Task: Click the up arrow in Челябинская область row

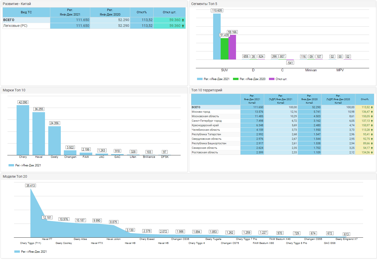Action: click(x=372, y=130)
